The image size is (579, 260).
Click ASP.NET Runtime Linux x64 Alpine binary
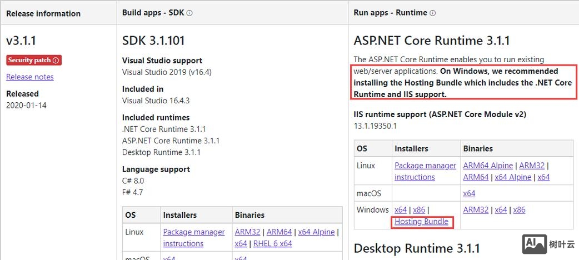(x=513, y=177)
